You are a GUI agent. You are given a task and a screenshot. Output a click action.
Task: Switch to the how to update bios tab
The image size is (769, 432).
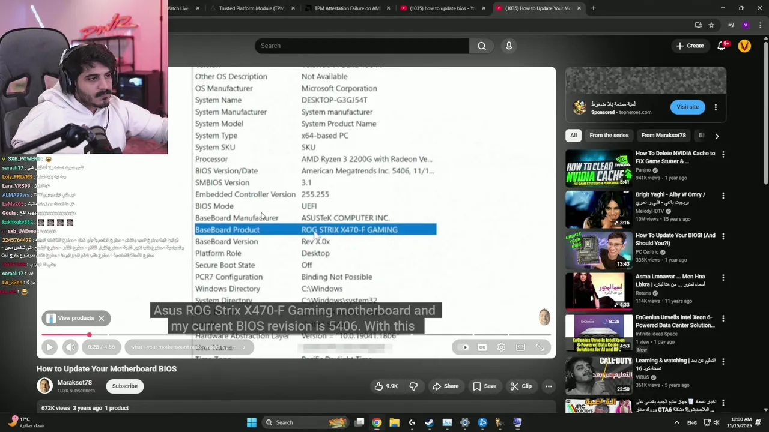pyautogui.click(x=443, y=8)
